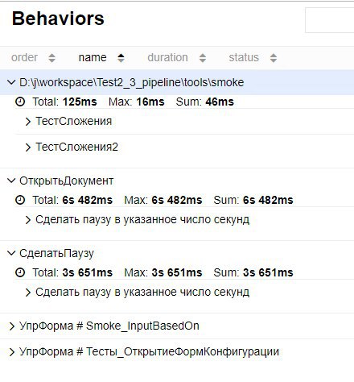
Task: Expand the ТестСложения item
Action: pyautogui.click(x=28, y=122)
